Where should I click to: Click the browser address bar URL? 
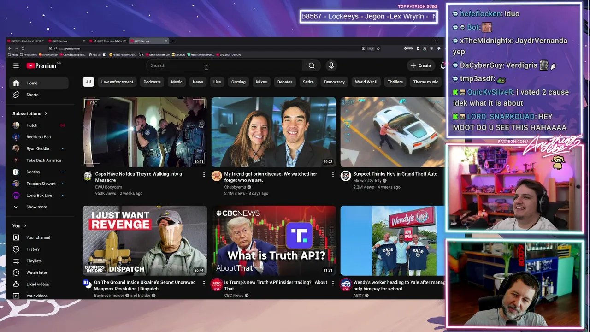point(70,48)
